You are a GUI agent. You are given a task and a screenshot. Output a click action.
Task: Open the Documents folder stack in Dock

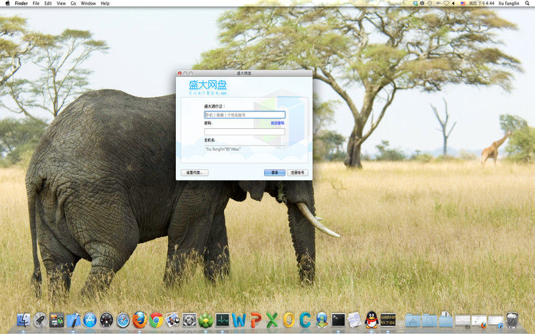pyautogui.click(x=429, y=321)
